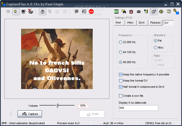
Task: Click the grayed vertical stretch icon
Action: coord(57,12)
